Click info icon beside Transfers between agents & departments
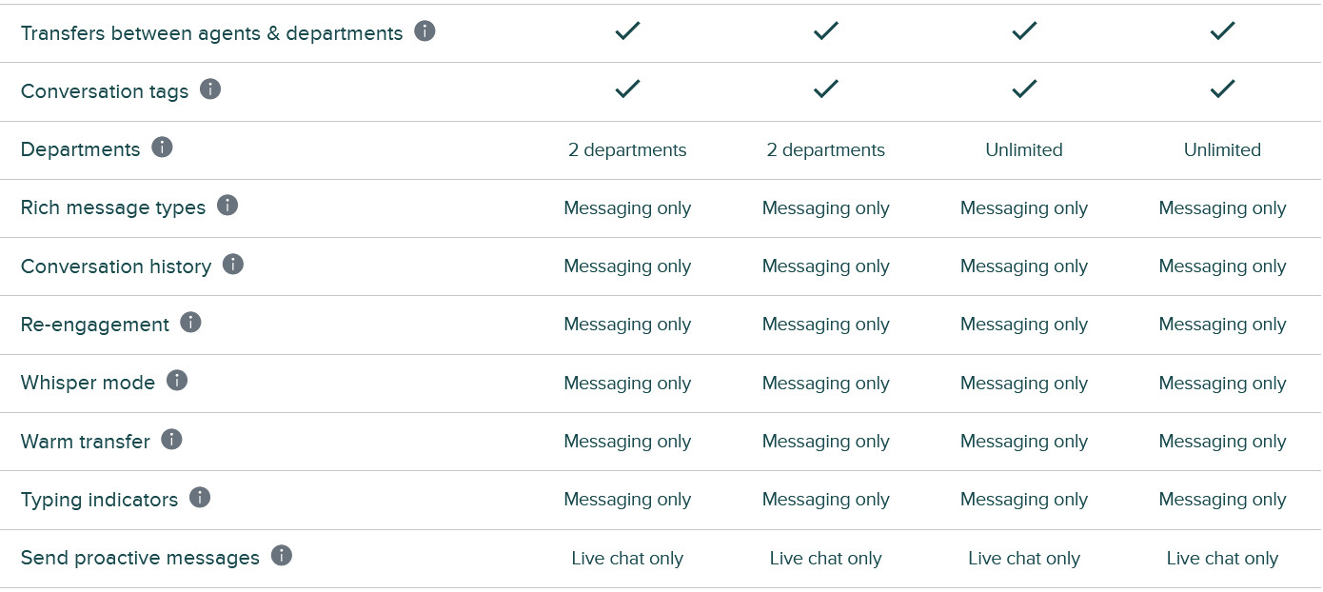 tap(425, 31)
